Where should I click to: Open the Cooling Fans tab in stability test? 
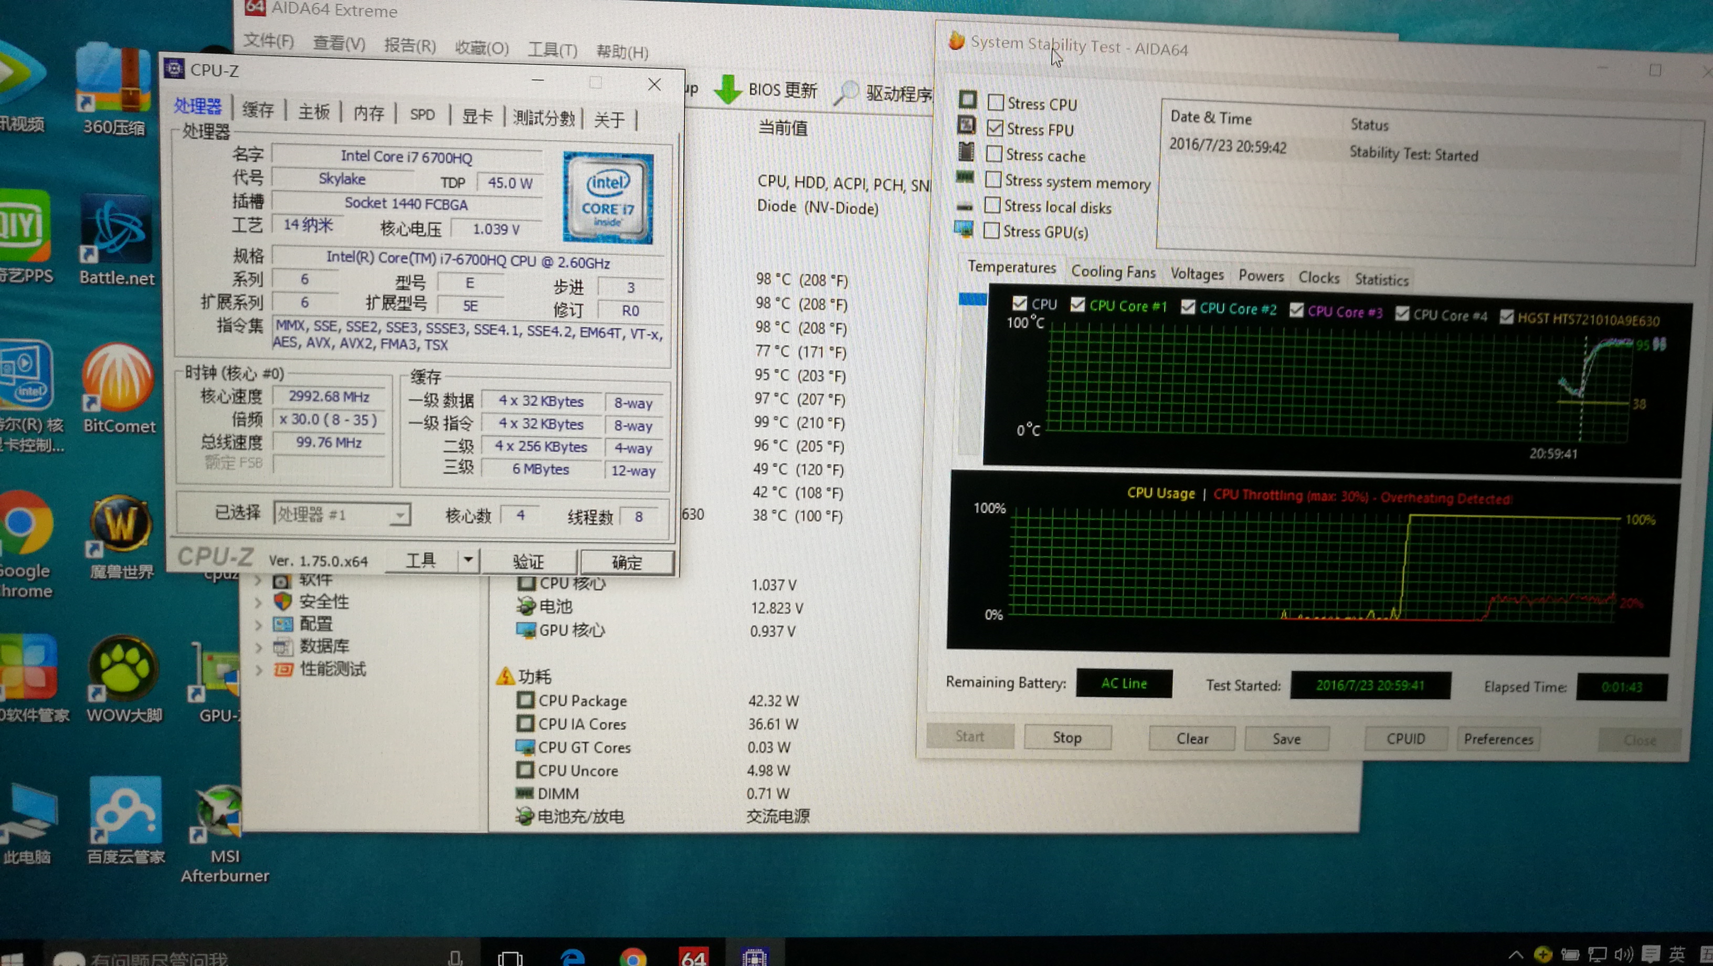point(1114,271)
